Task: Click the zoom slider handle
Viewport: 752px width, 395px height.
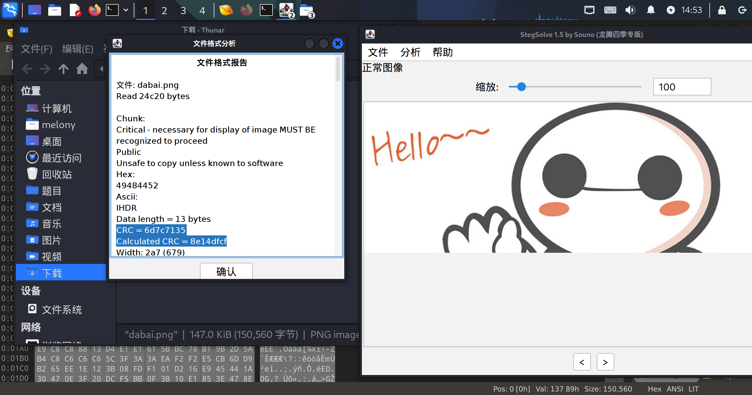Action: click(x=521, y=87)
